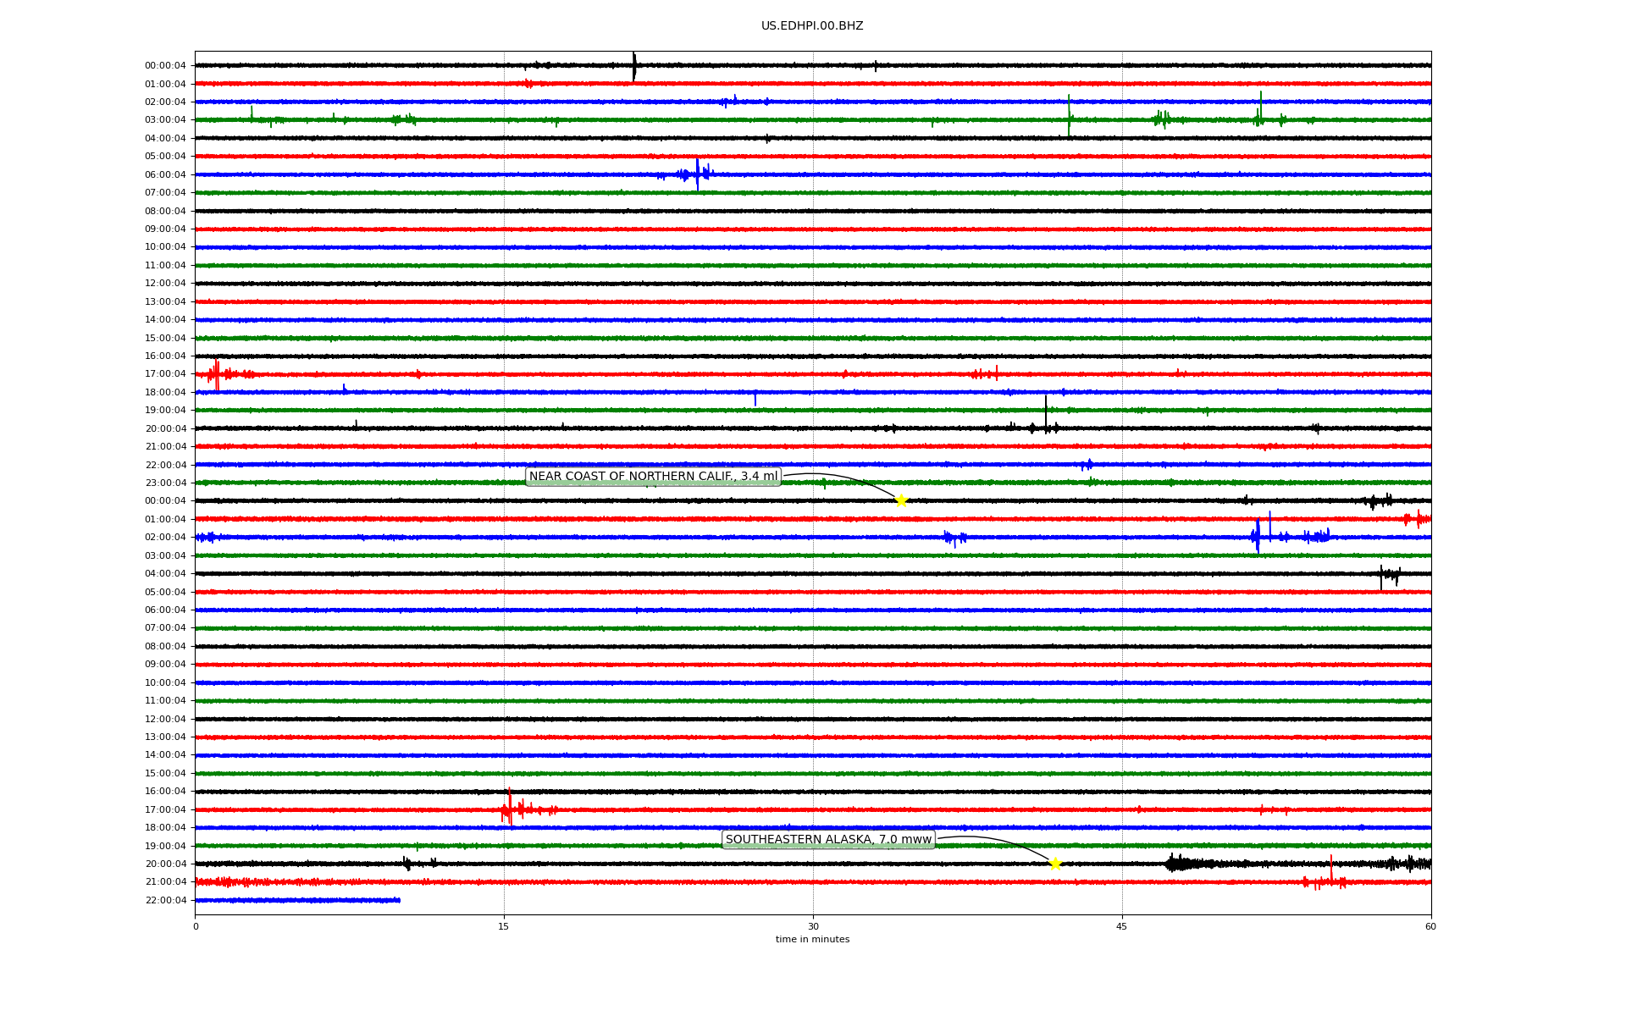Click the red burst on second 17:00:04 trace
Image resolution: width=1626 pixels, height=1016 pixels.
509,809
